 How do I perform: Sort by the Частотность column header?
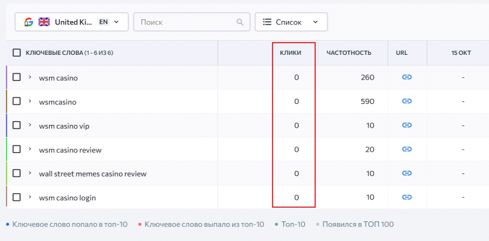tap(349, 53)
